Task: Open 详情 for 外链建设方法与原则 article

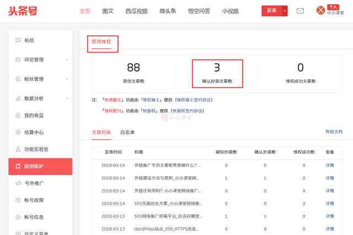Action: (330, 178)
